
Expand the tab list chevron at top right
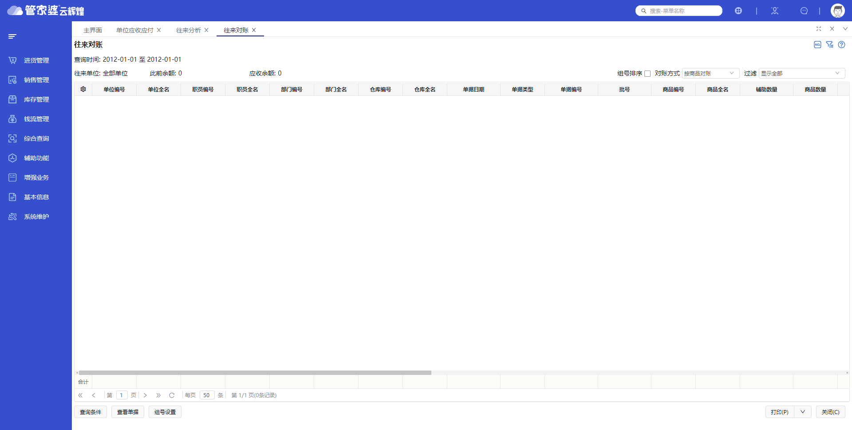click(x=845, y=29)
